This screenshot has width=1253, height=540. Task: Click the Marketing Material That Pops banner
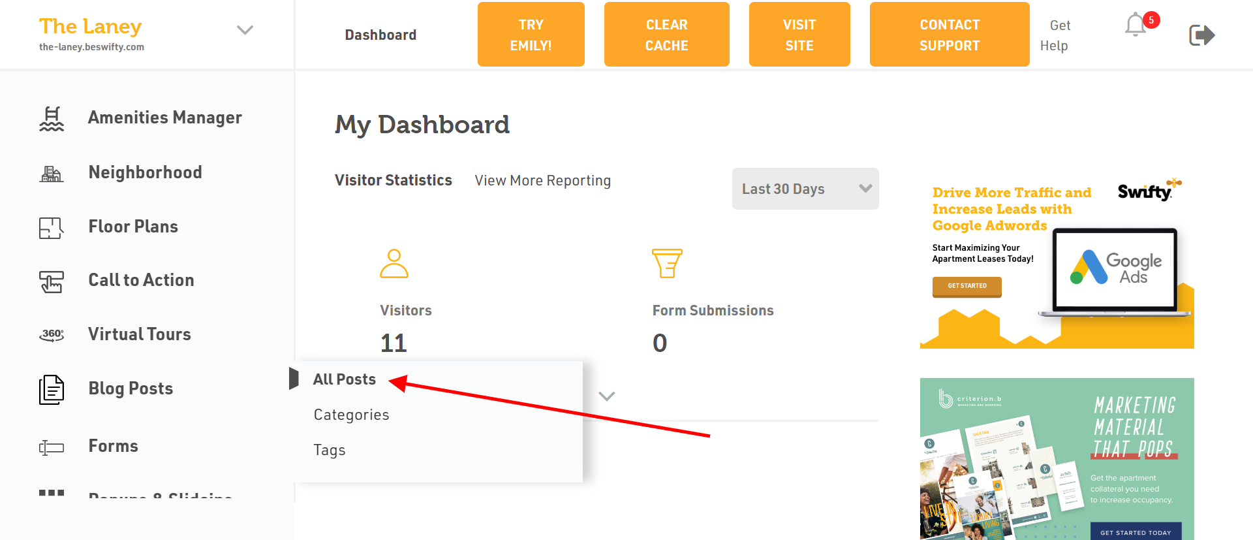coord(1057,458)
